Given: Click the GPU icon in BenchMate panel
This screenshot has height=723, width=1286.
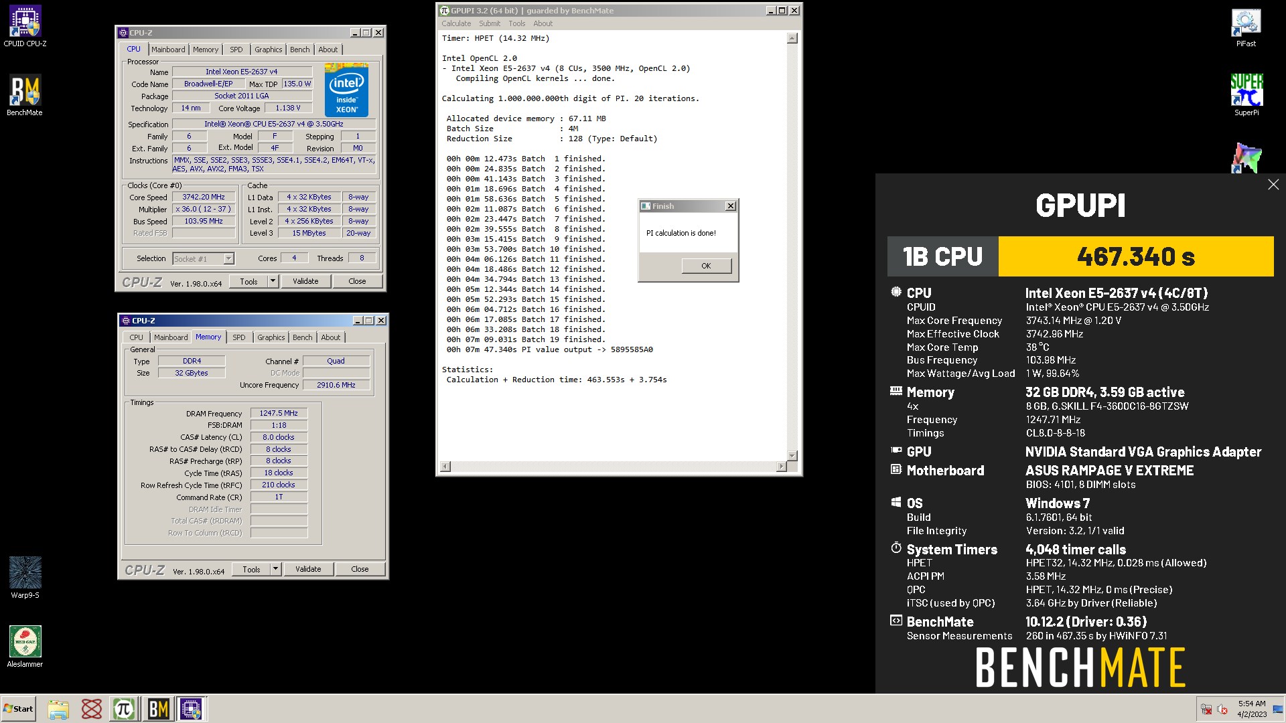Looking at the screenshot, I should pos(896,451).
